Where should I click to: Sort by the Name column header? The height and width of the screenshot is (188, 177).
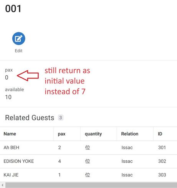(10, 134)
